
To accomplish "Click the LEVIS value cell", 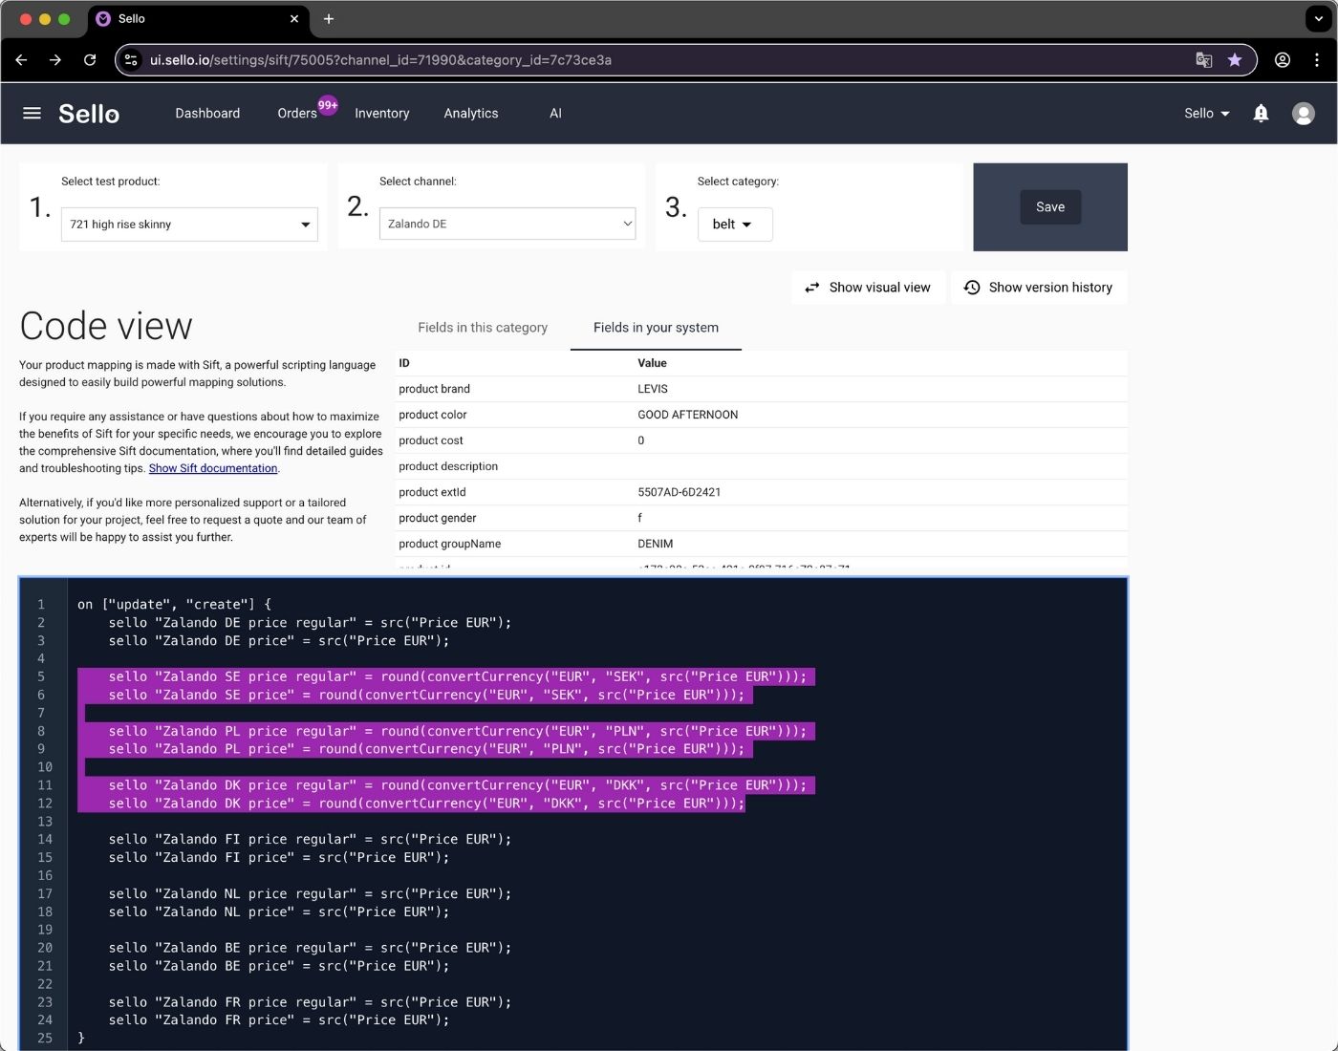I will point(653,389).
